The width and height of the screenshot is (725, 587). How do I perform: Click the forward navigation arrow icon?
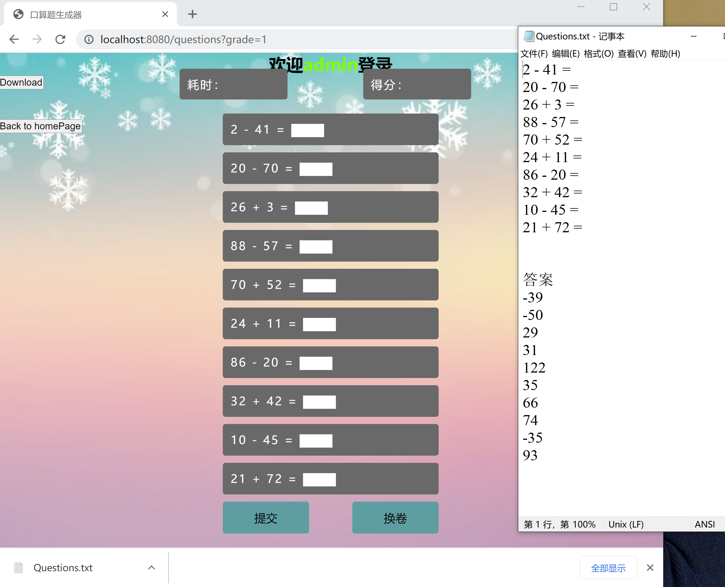(37, 40)
